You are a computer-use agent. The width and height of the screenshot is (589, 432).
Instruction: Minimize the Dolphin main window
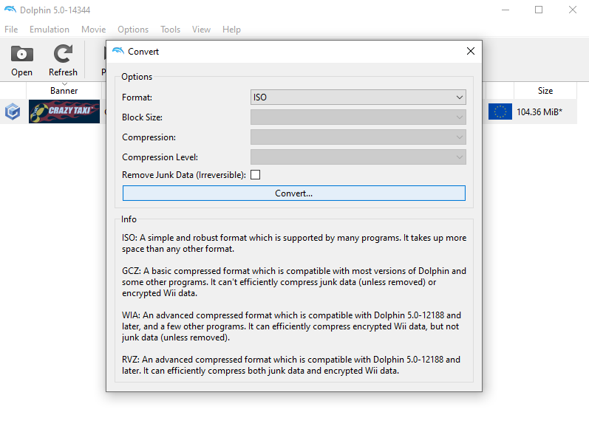505,10
